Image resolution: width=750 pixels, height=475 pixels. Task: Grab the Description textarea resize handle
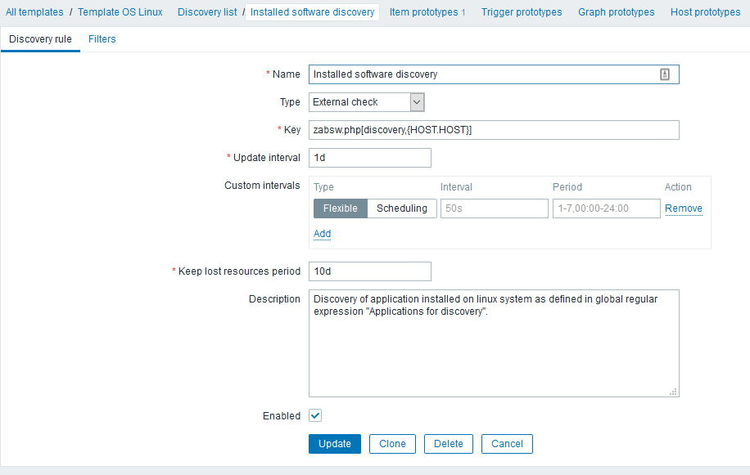click(674, 392)
